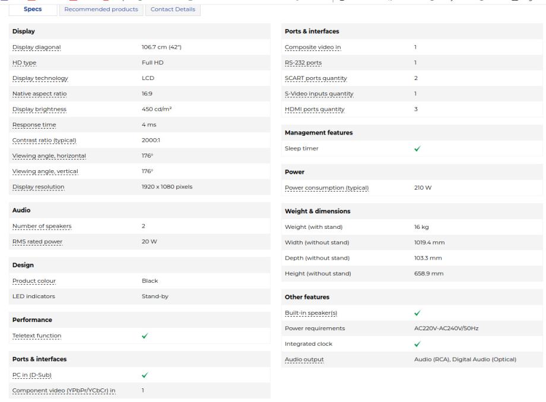Click the Built-in speaker(s) green checkmark

417,313
